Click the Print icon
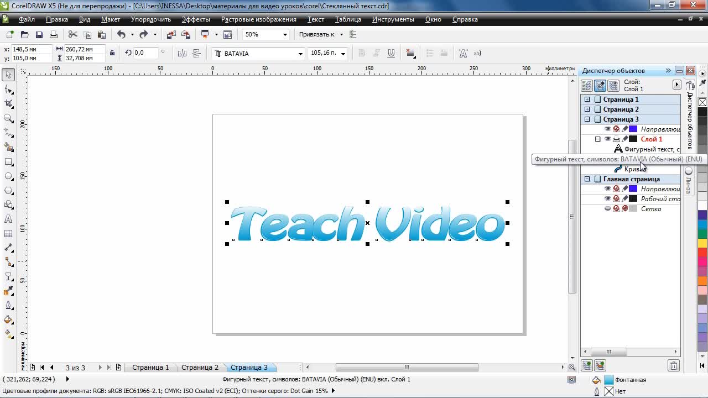 (53, 34)
